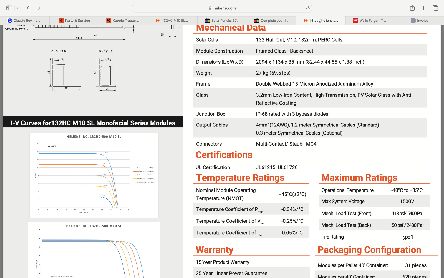444x278 pixels.
Task: Go forward to the next page
Action: tap(39, 8)
